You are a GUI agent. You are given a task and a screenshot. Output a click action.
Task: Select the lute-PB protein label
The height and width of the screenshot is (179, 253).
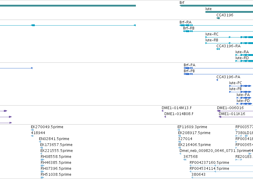pos(235,89)
